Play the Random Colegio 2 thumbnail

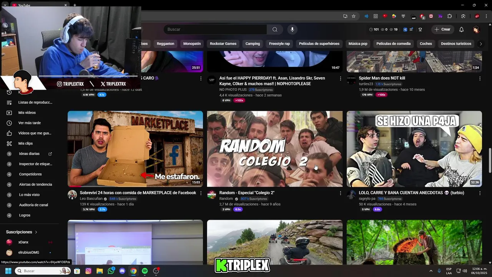[275, 149]
